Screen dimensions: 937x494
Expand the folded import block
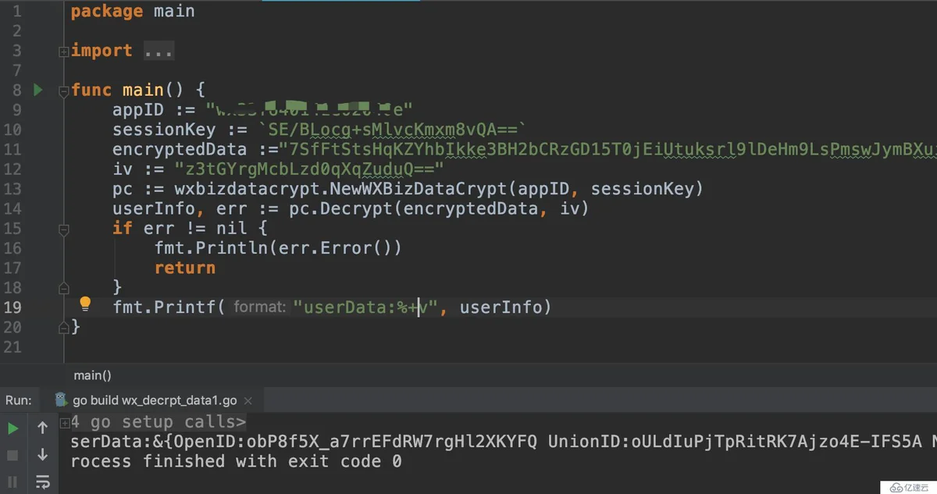(63, 52)
